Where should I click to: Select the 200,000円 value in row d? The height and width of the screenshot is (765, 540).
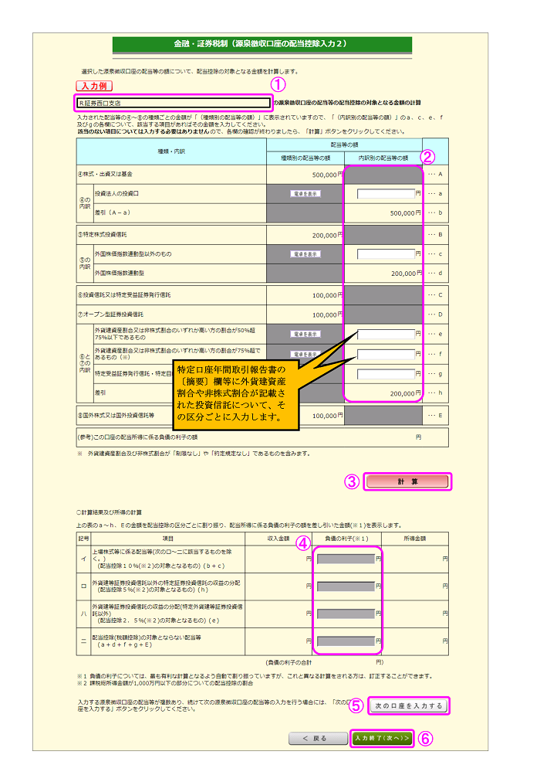[406, 274]
